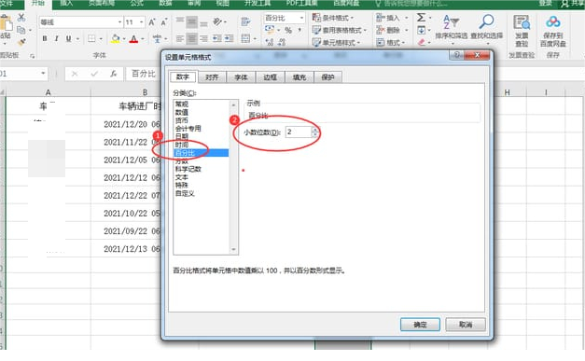The width and height of the screenshot is (585, 361).
Task: Click the Underline icon
Action: [x=68, y=38]
